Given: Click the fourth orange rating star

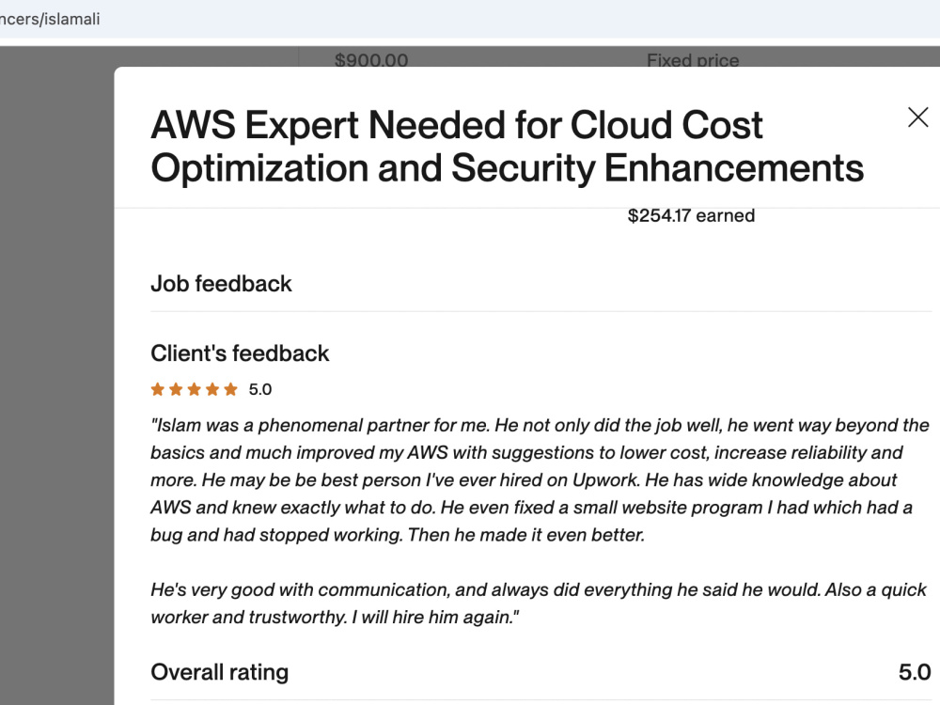Looking at the screenshot, I should [x=212, y=390].
